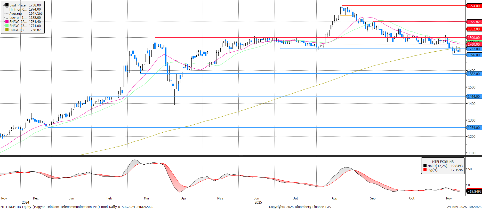
Task: Select the 1800.00 resistance level tag
Action: tap(474, 38)
